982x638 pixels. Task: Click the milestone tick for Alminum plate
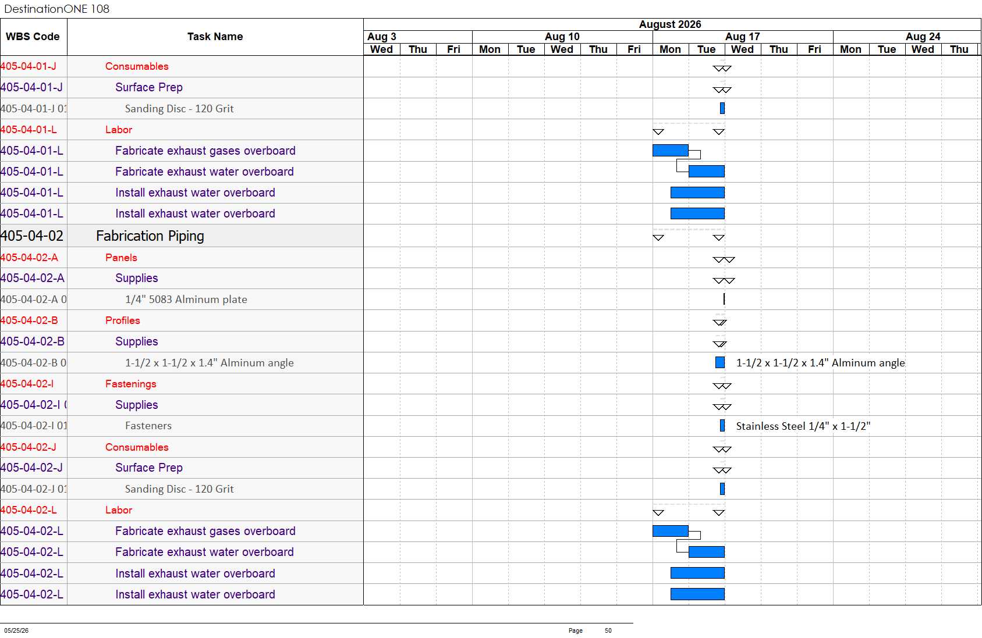click(724, 299)
